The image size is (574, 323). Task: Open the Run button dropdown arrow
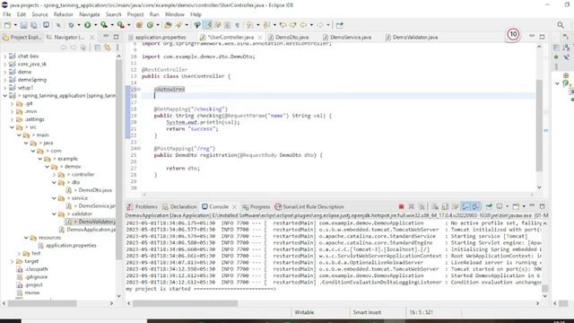pos(95,25)
